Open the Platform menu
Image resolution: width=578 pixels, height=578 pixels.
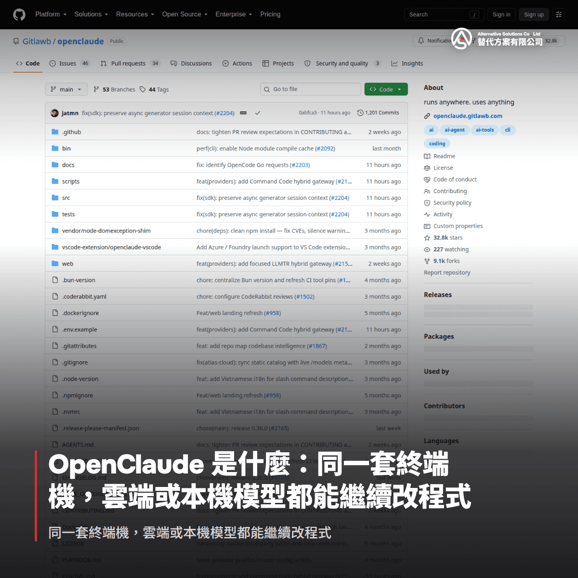click(x=51, y=14)
